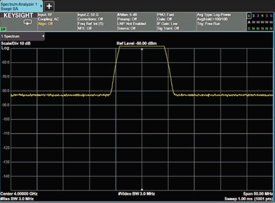Click the top center marker triangle on the graticule
This screenshot has width=275, height=203.
(142, 50)
